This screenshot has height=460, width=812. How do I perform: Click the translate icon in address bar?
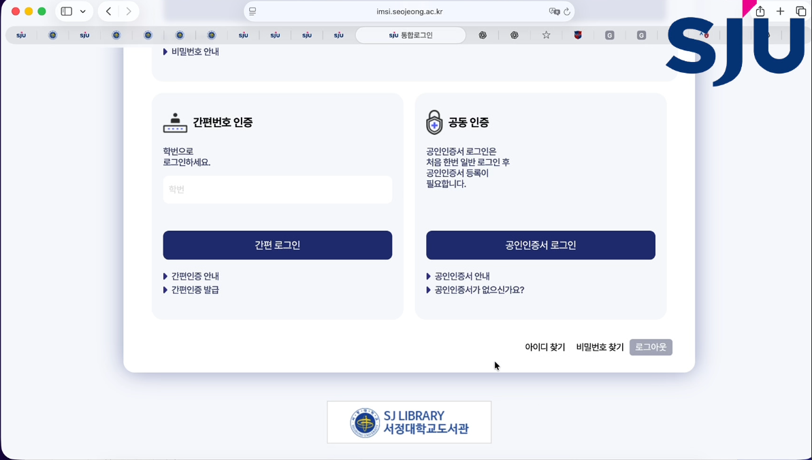point(554,12)
